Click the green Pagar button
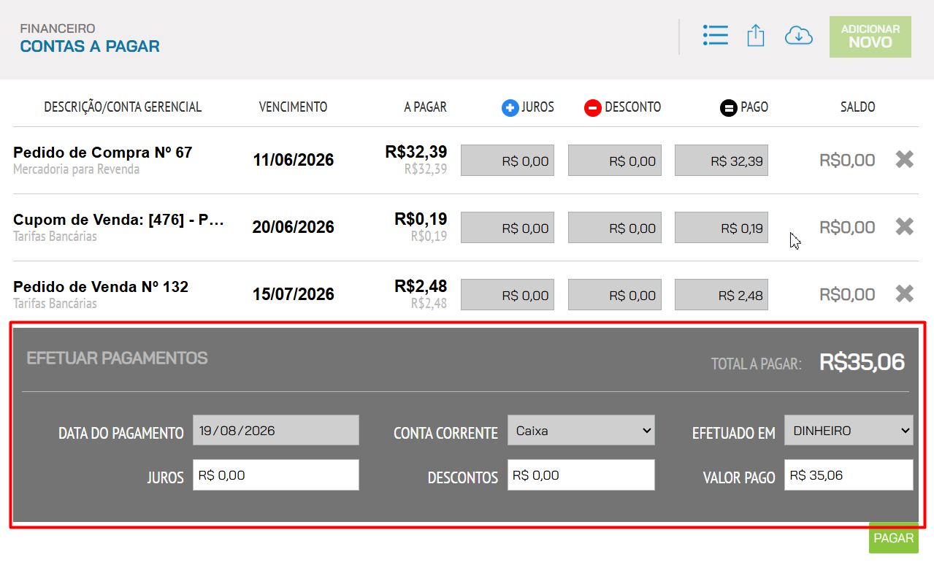 click(x=894, y=538)
